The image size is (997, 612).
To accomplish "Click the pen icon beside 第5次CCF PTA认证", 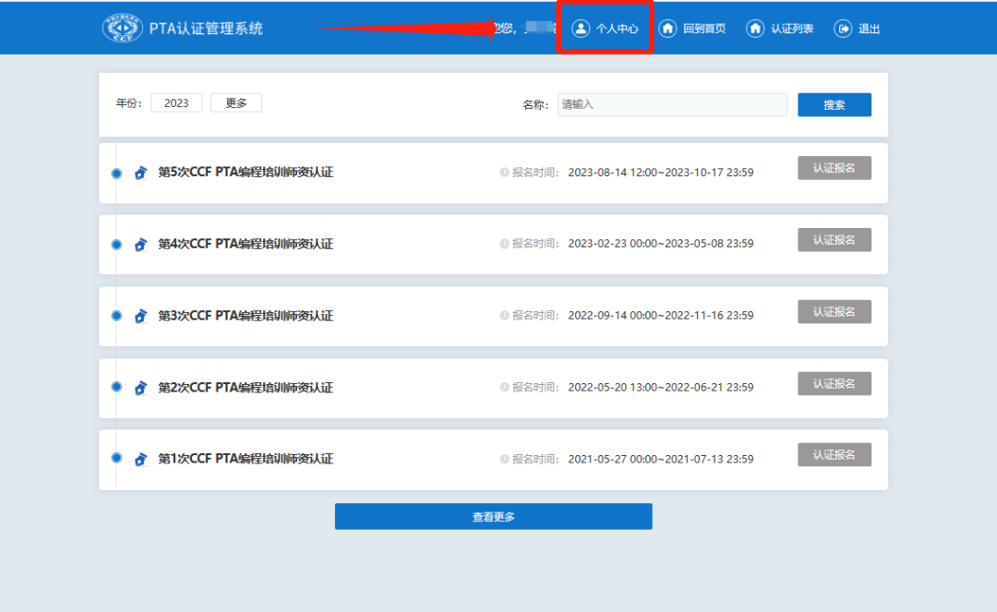I will click(x=140, y=172).
